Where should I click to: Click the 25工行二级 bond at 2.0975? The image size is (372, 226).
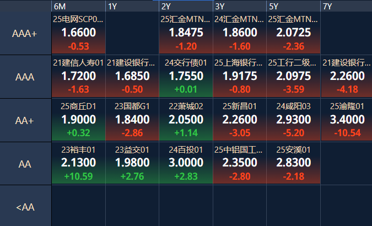294,77
